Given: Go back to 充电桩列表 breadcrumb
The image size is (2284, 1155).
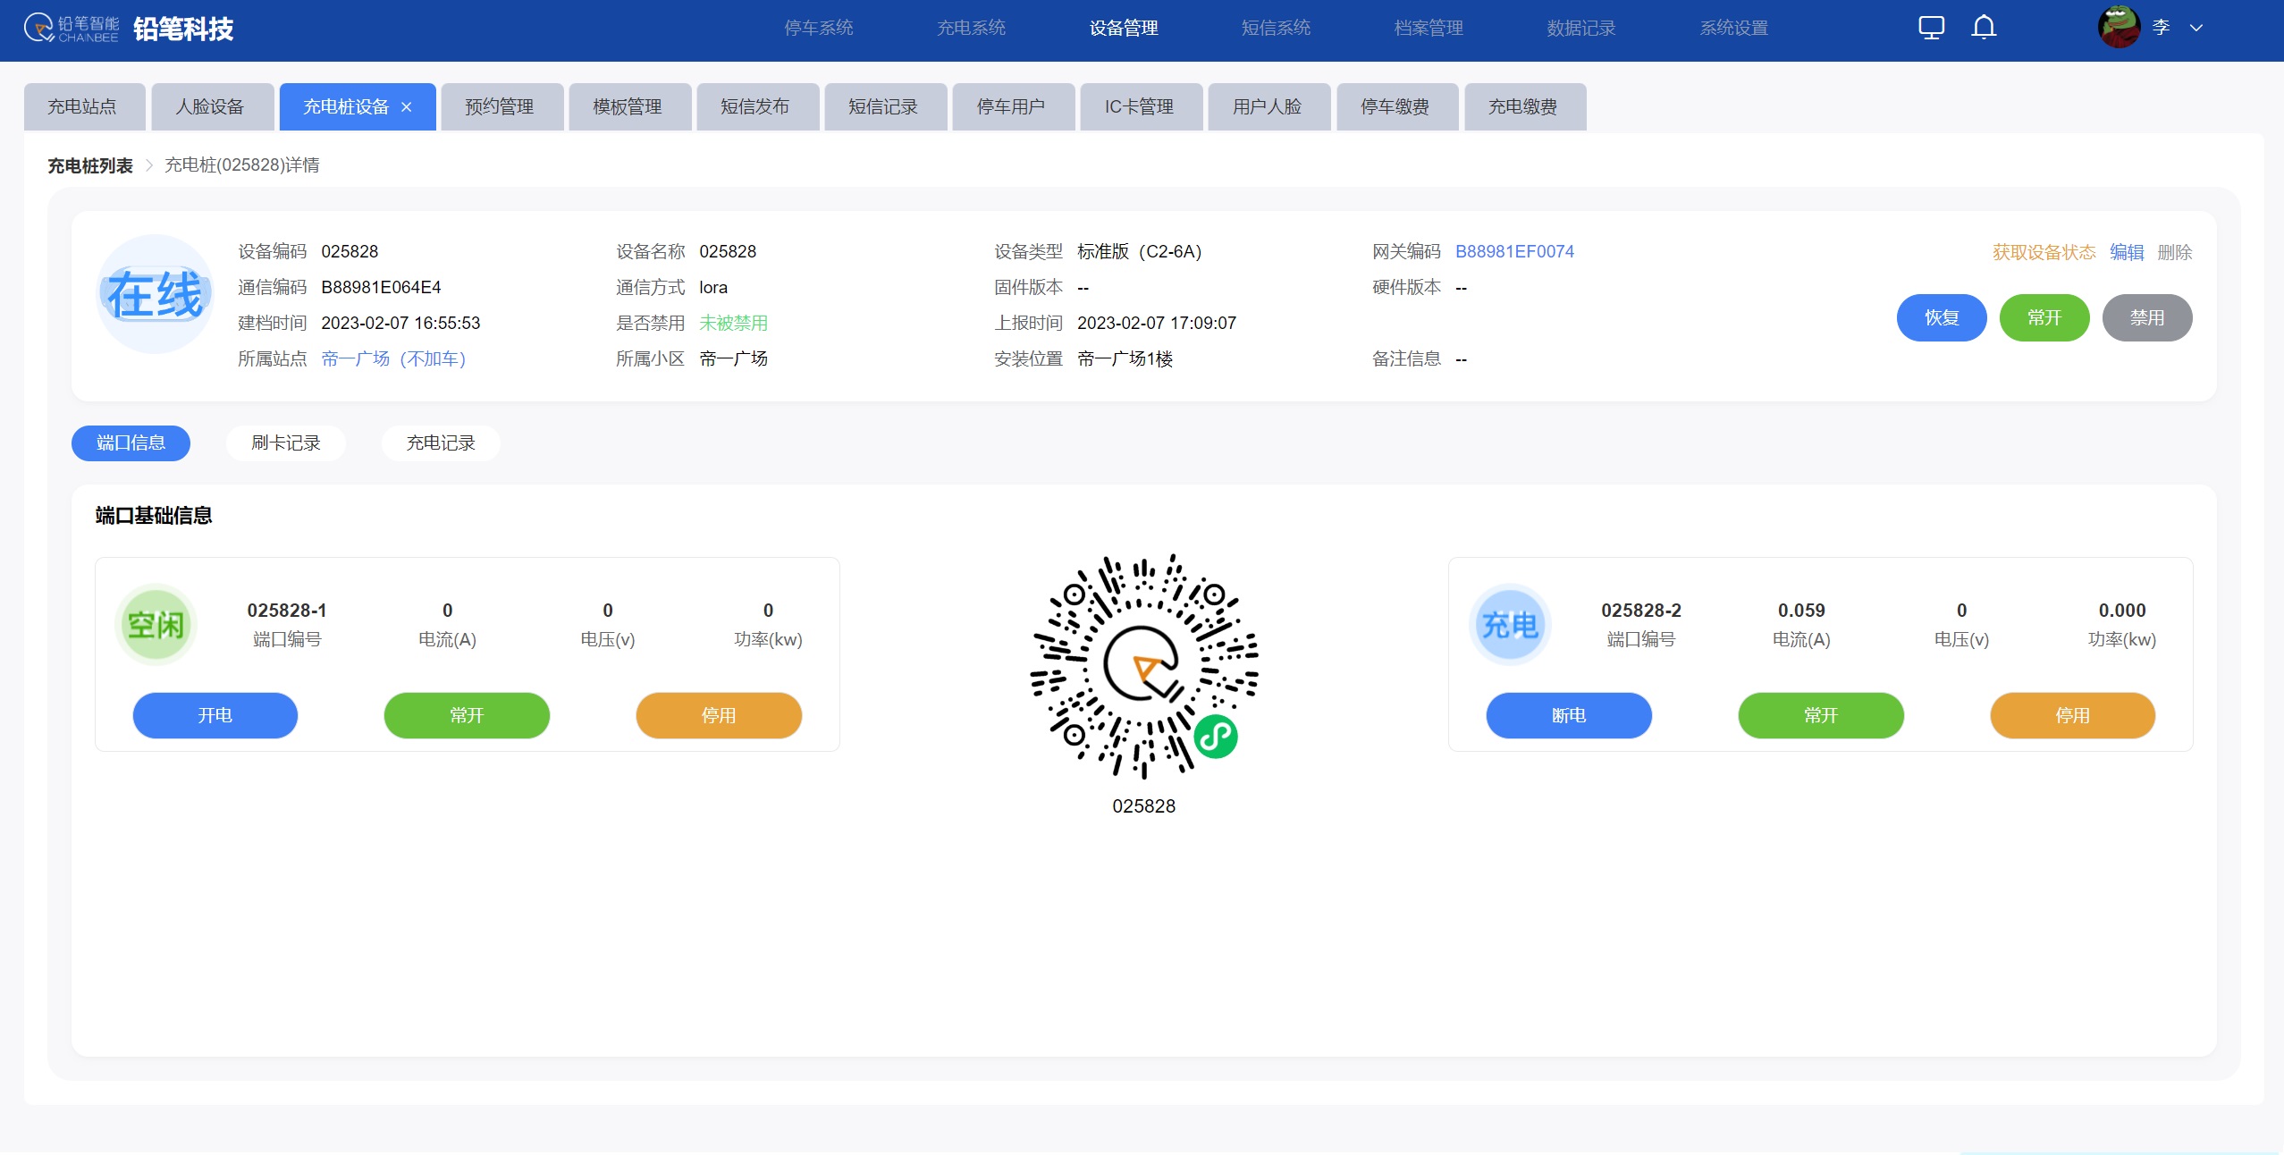Looking at the screenshot, I should (x=90, y=165).
